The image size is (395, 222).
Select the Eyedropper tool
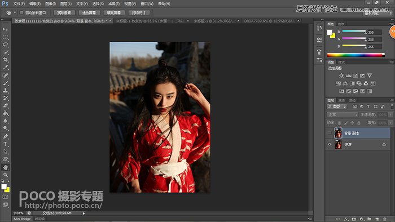pos(6,67)
